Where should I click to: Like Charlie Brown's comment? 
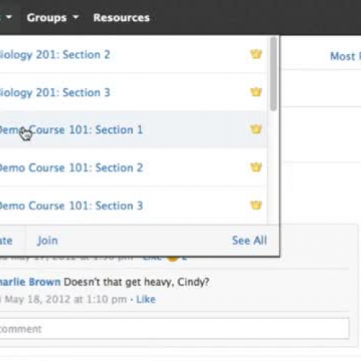click(x=146, y=300)
